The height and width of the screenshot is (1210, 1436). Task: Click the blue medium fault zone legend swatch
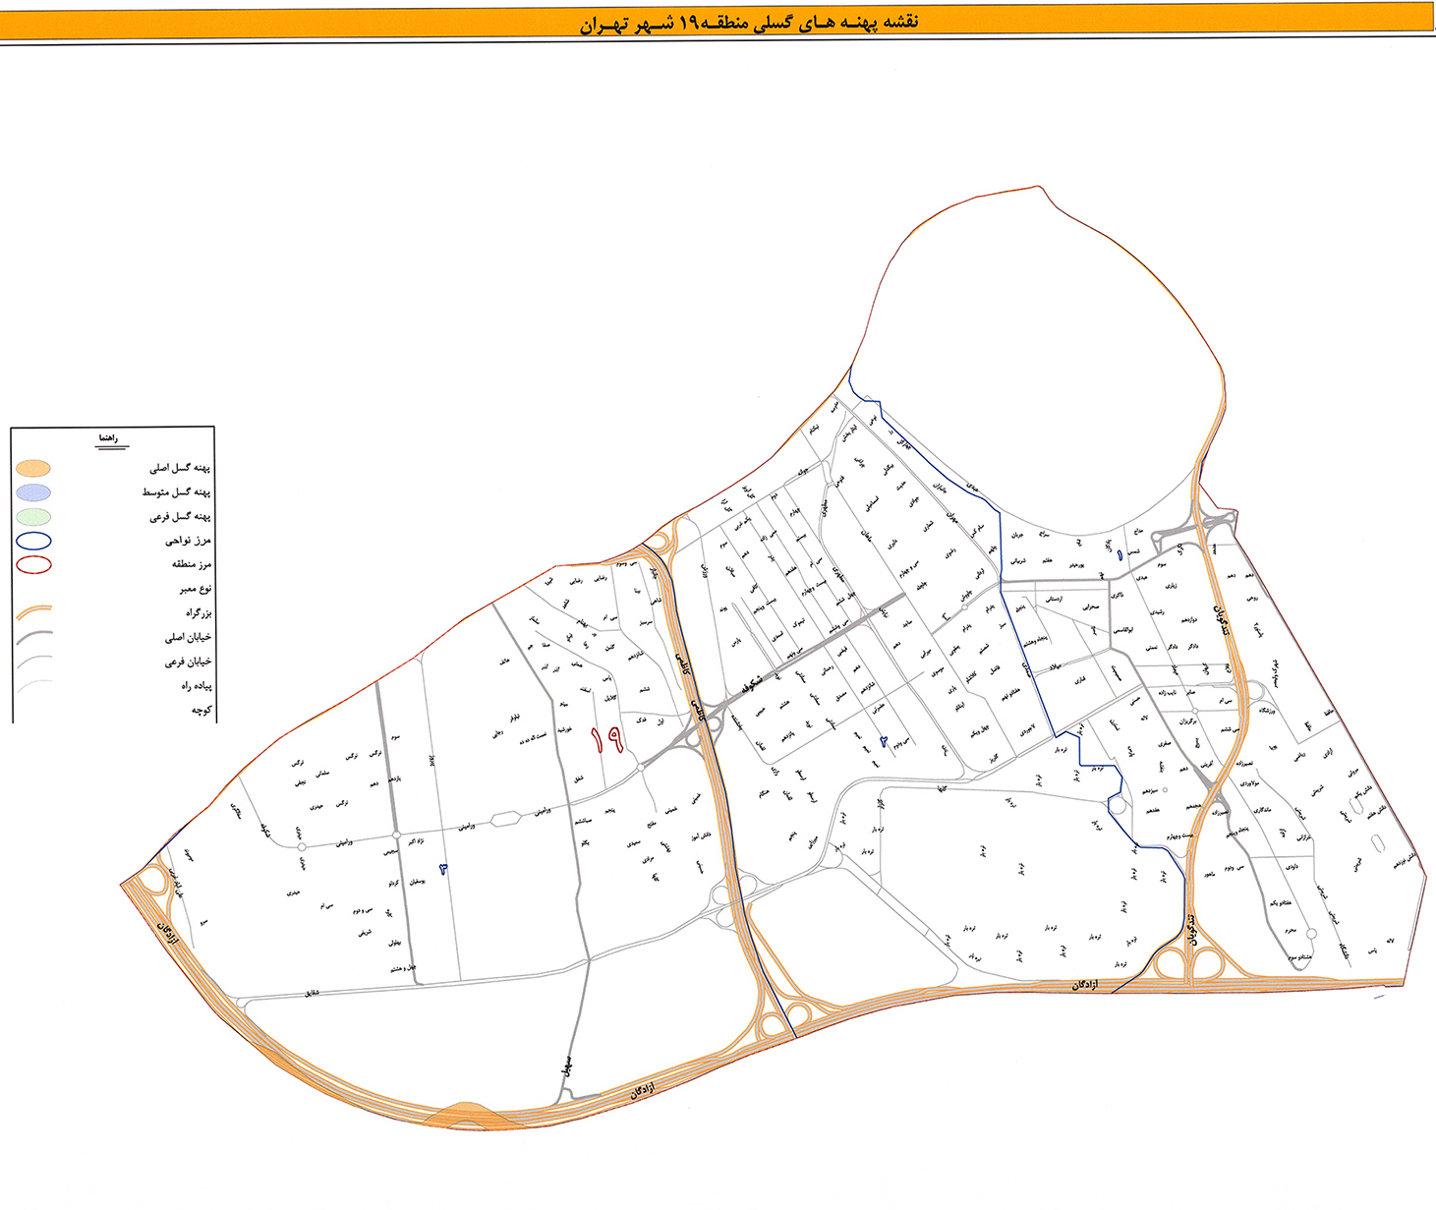[x=33, y=492]
